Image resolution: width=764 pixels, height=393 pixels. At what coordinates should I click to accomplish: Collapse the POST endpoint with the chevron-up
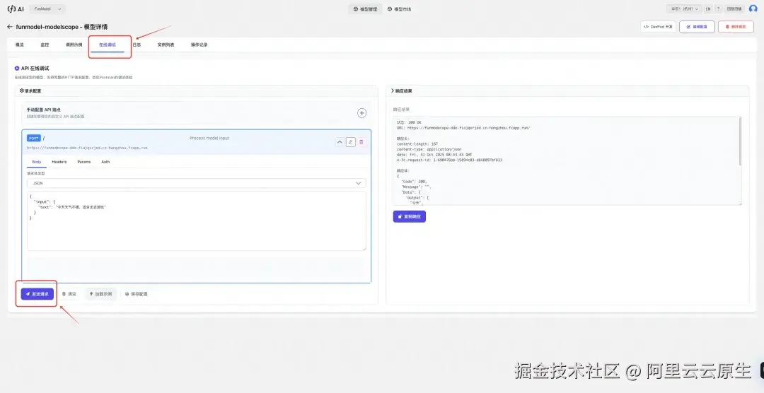point(340,142)
